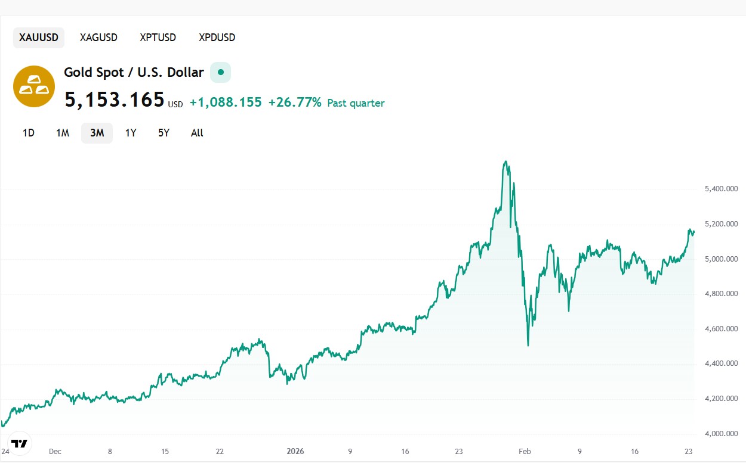Switch to the XAGUSD tab
The width and height of the screenshot is (746, 463).
(98, 38)
